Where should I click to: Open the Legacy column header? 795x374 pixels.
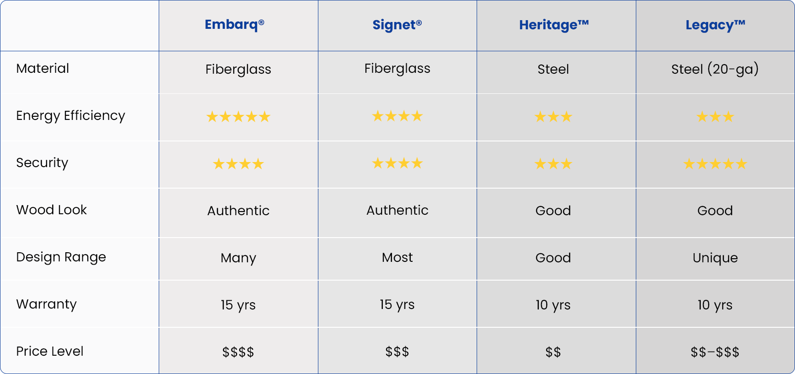pos(715,25)
